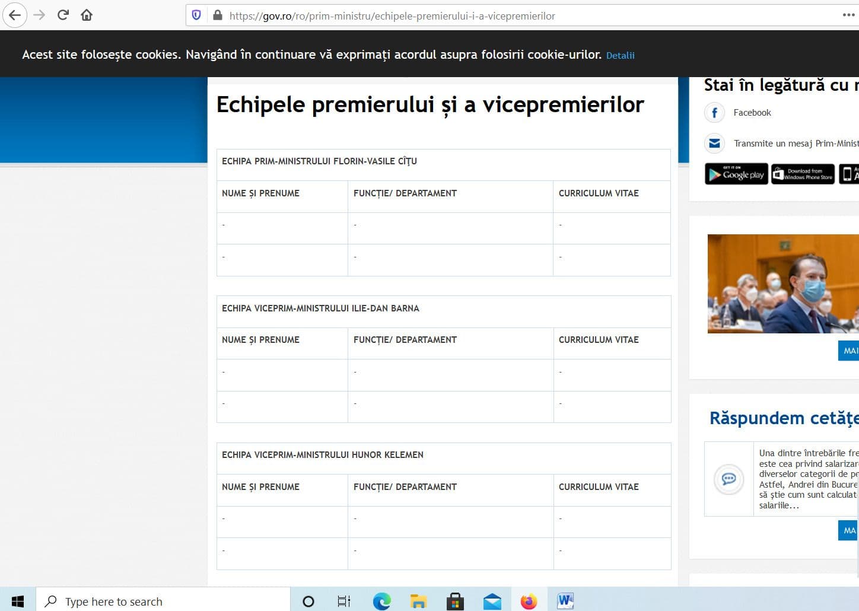Go to browser home page icon
The width and height of the screenshot is (859, 611).
pos(87,15)
